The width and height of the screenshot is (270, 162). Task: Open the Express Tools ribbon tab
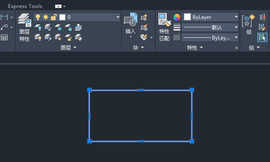(25, 6)
